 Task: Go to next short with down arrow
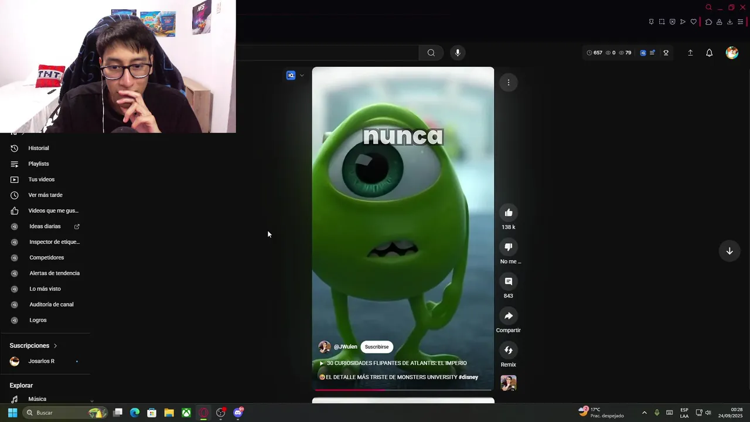pyautogui.click(x=729, y=251)
